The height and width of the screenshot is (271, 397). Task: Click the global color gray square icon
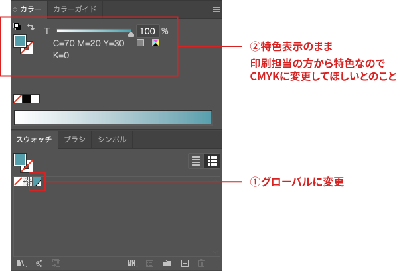[140, 42]
